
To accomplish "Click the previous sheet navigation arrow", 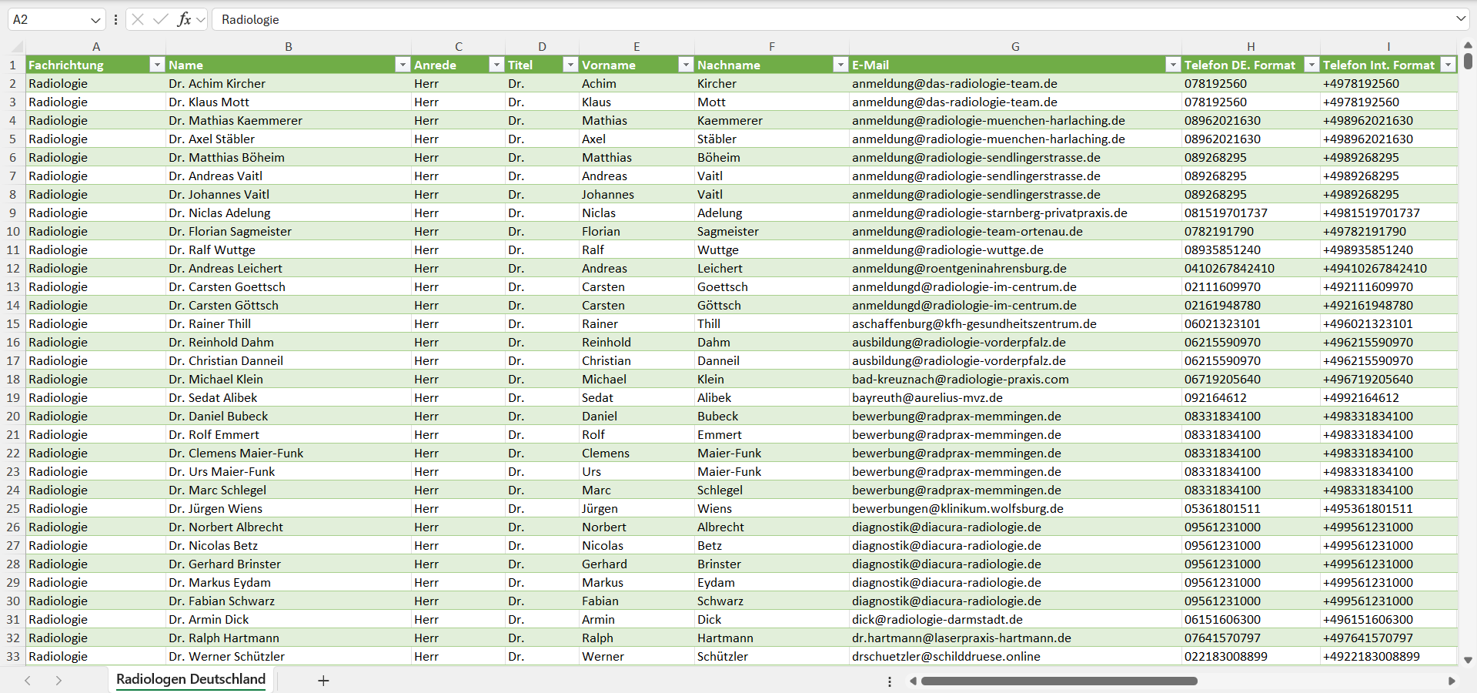I will tap(28, 681).
